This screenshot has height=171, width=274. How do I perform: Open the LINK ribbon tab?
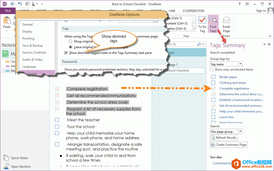point(172,11)
